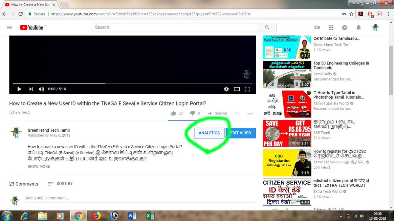This screenshot has height=221, width=394.
Task: Focus the Add a public comment field
Action: click(x=140, y=198)
